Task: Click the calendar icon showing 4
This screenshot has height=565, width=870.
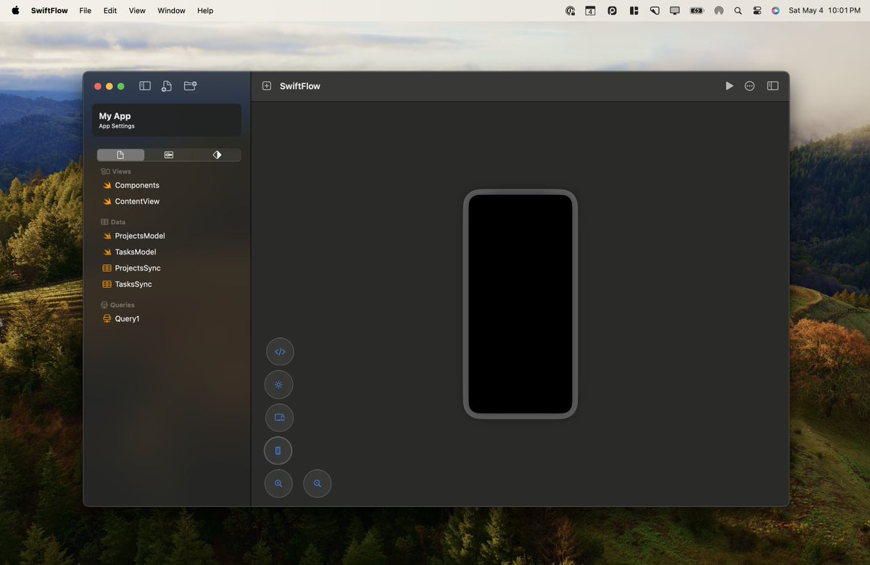Action: click(x=591, y=11)
